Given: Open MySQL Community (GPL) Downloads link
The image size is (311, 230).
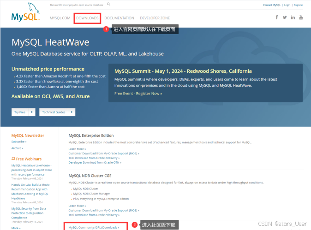Looking at the screenshot, I should (x=94, y=228).
